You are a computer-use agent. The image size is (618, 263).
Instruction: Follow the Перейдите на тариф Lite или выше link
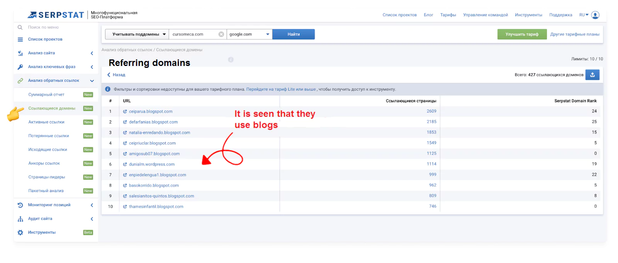281,89
